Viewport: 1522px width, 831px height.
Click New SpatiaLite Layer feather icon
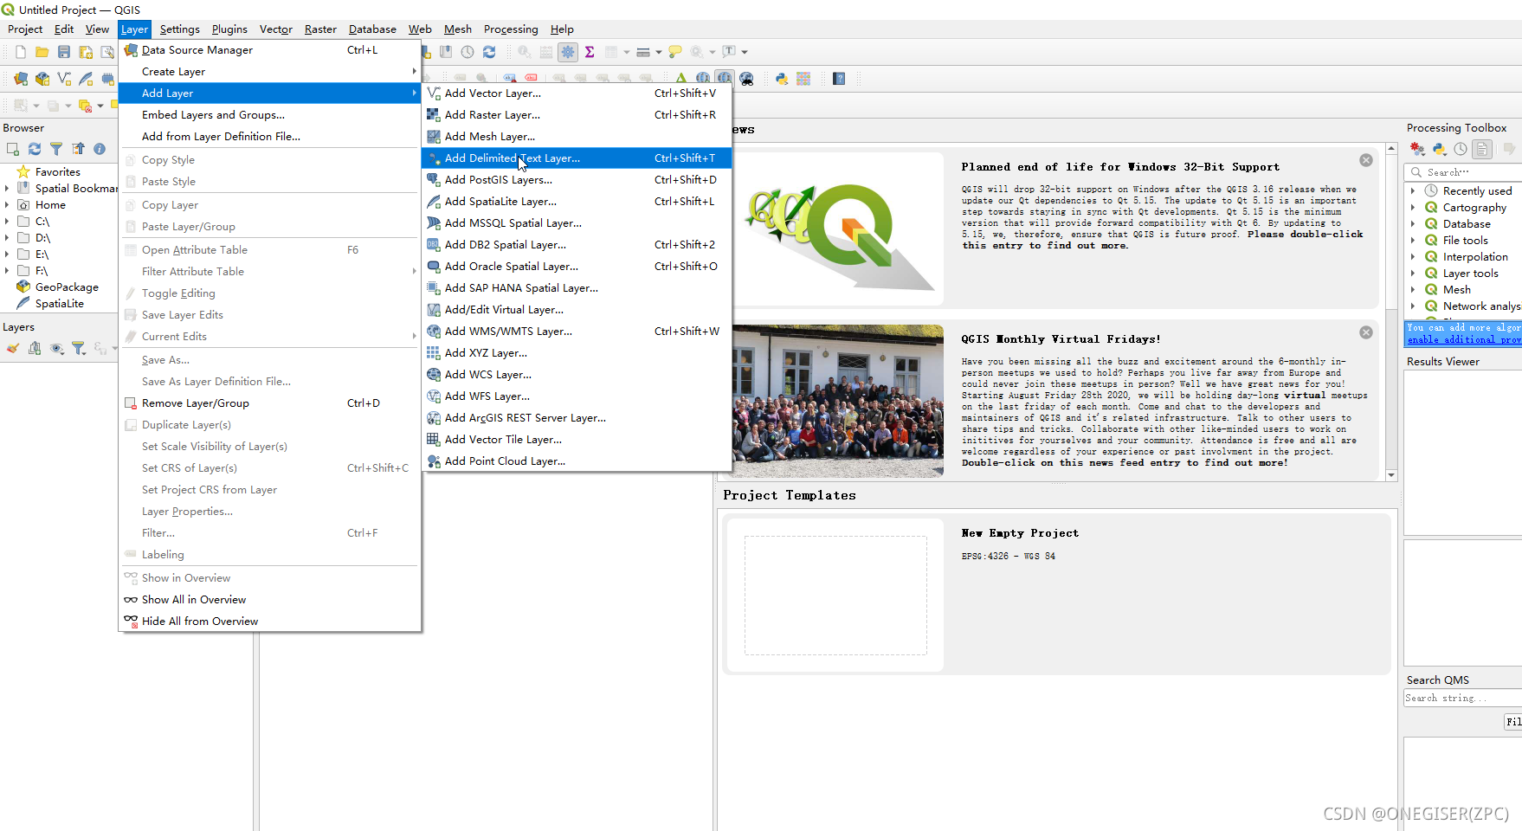click(x=86, y=79)
